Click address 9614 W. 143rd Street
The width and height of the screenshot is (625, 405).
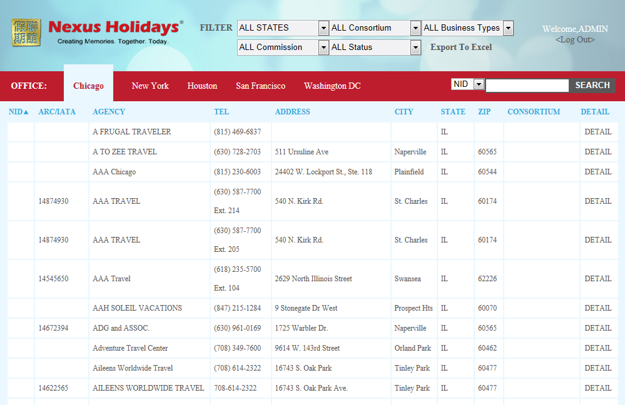(x=307, y=347)
